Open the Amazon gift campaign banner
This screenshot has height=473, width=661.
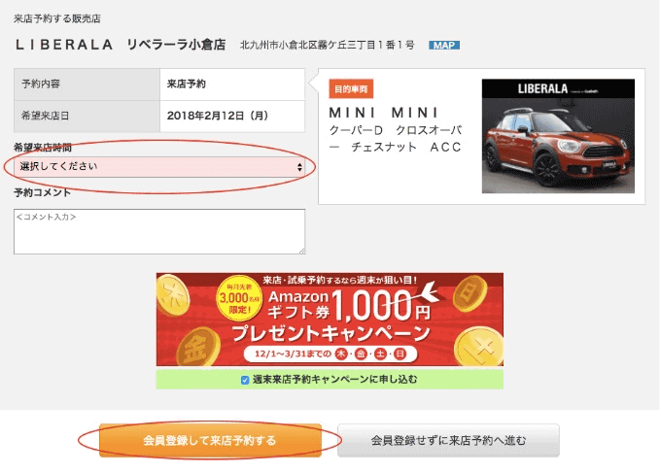[330, 320]
